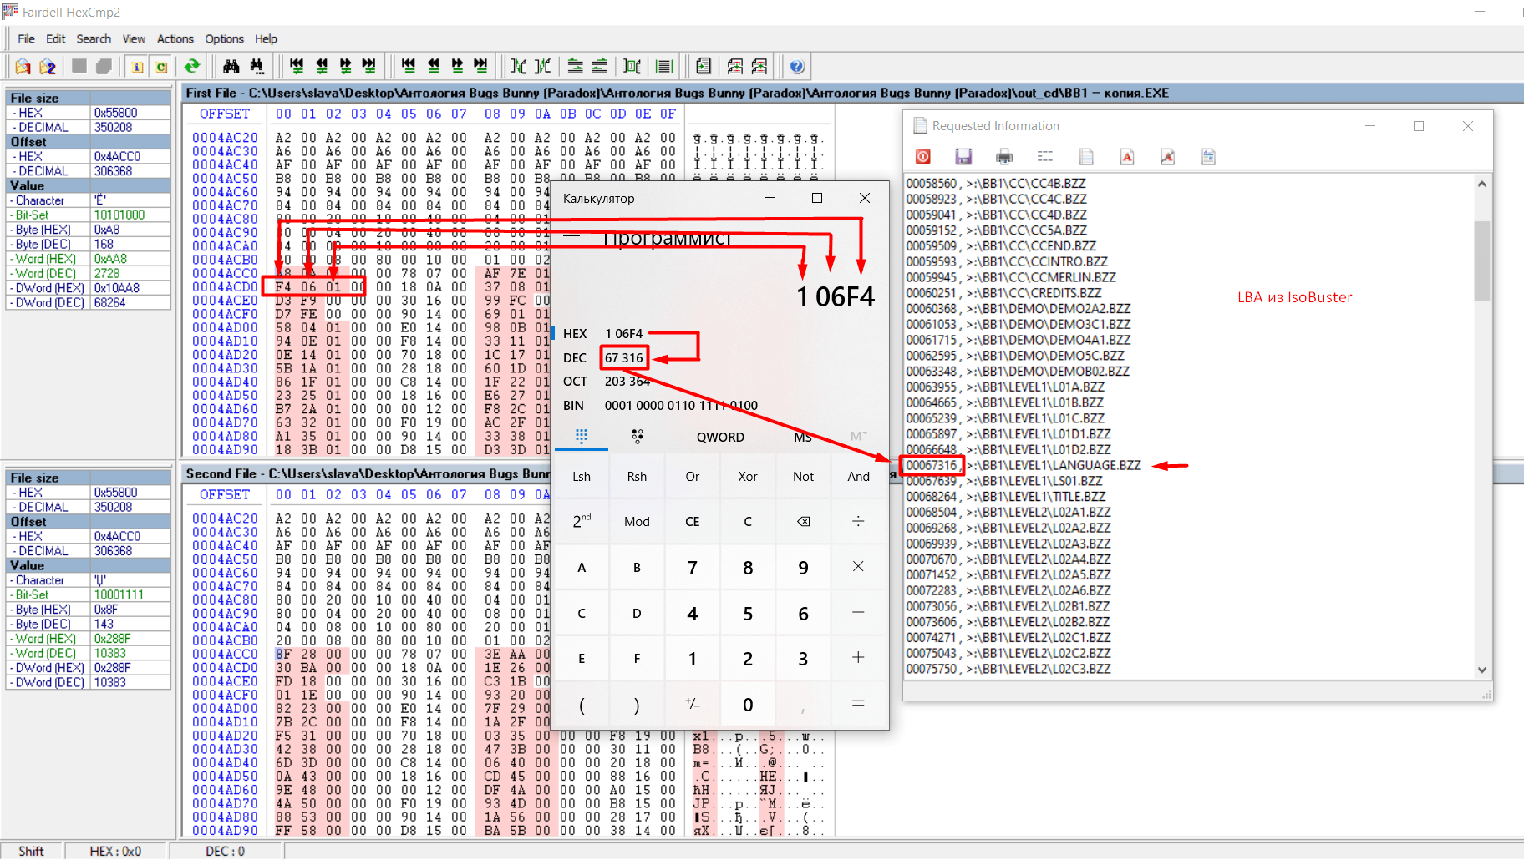Viewport: 1524px width, 860px height.
Task: Toggle the 2nd function key
Action: point(582,521)
